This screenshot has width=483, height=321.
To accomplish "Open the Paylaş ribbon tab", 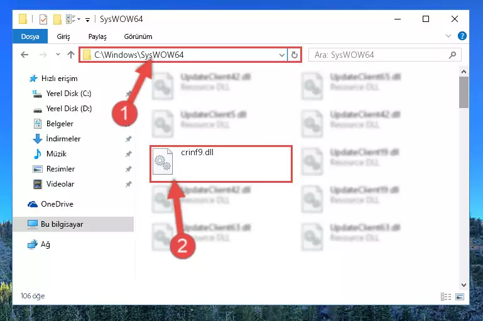I will click(97, 36).
